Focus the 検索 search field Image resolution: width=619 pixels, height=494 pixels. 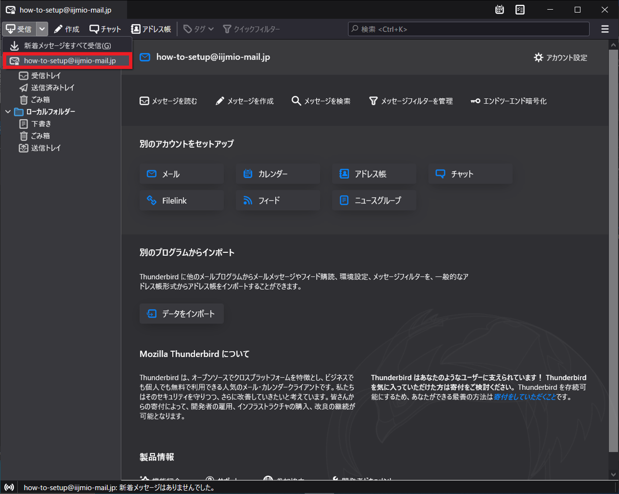click(469, 29)
